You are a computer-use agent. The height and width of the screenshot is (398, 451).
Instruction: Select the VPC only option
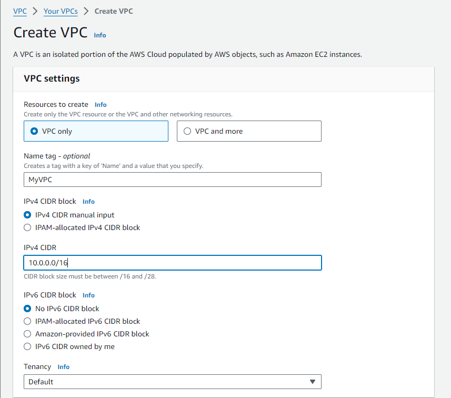tap(32, 131)
